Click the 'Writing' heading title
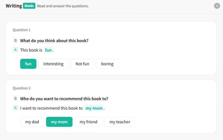223x140 pixels. 14,6
